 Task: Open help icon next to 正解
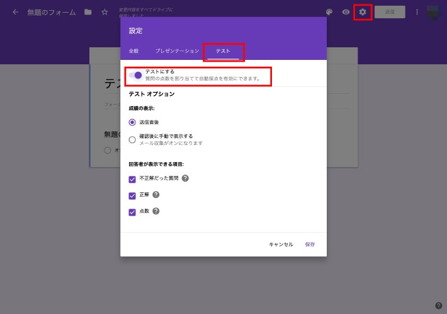[x=156, y=195]
